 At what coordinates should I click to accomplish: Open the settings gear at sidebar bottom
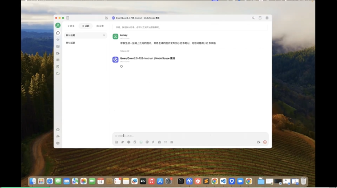58,143
